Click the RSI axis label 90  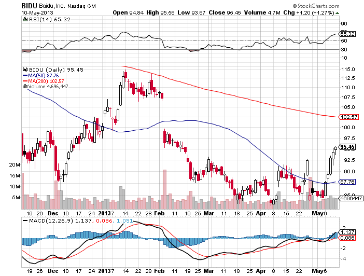344,24
